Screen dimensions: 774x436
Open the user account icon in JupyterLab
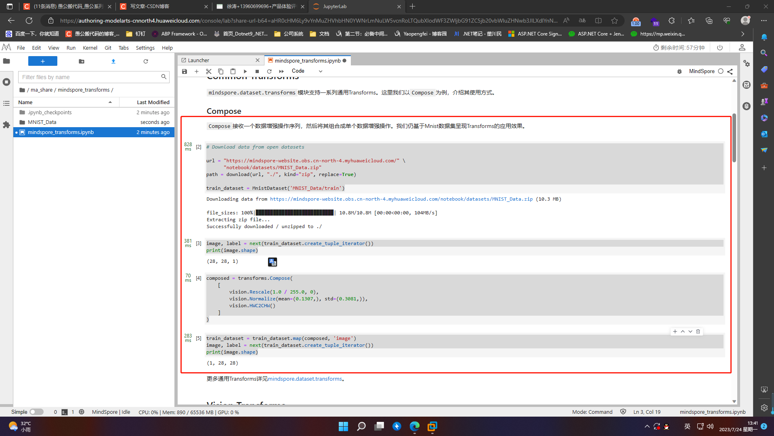pos(742,48)
